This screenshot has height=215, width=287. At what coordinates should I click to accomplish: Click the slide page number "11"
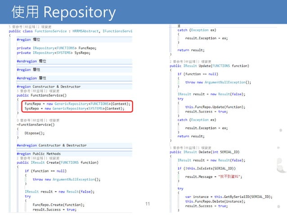tap(148, 204)
